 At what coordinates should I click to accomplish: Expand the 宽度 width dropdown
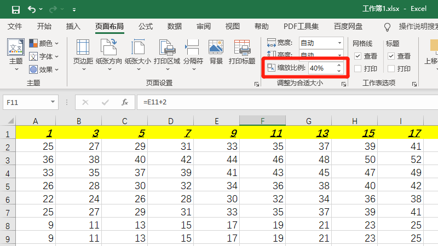tap(339, 43)
